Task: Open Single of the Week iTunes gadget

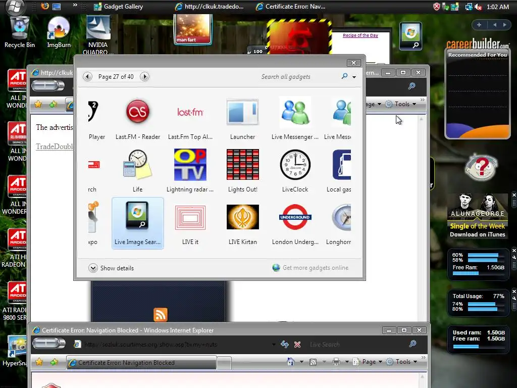Action: [x=478, y=216]
